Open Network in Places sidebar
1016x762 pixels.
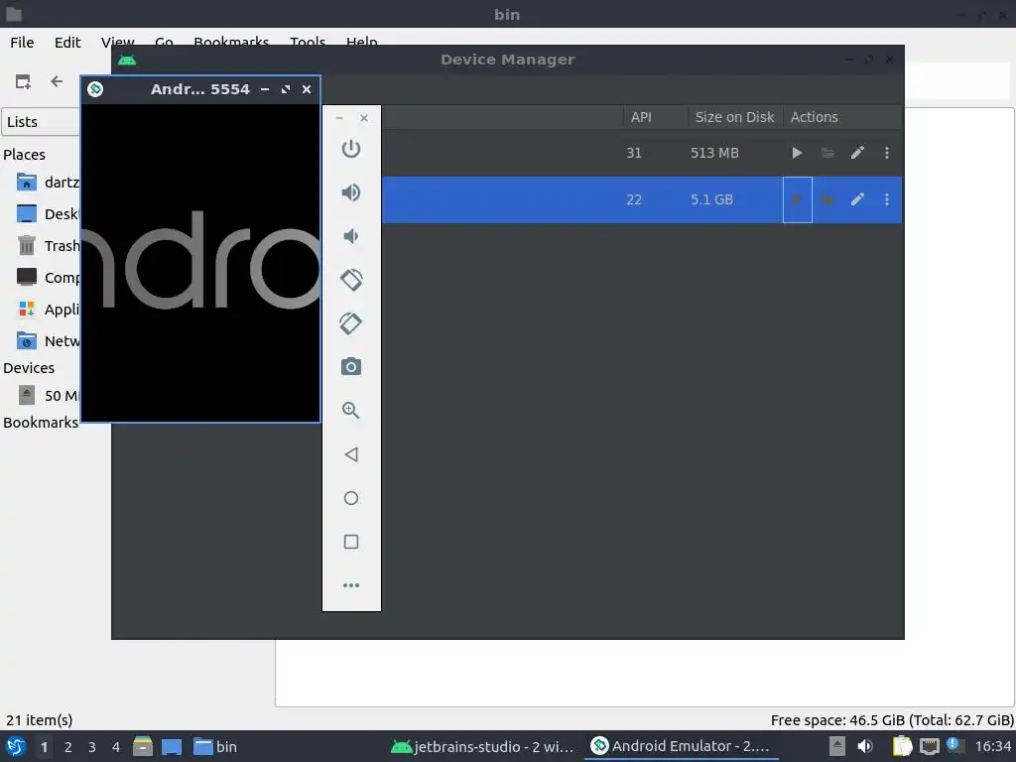[49, 341]
